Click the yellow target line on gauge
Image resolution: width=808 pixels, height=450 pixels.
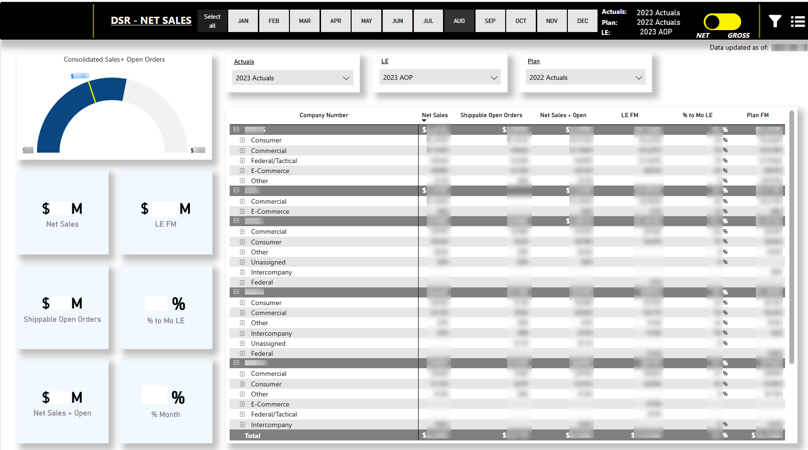(x=92, y=92)
